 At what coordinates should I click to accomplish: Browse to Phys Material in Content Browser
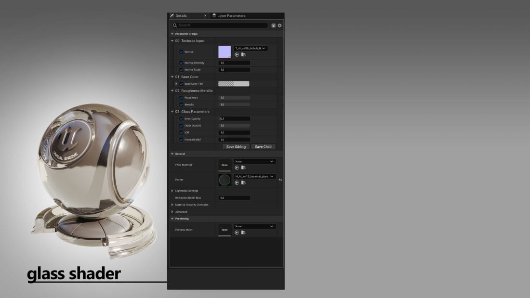coord(243,168)
